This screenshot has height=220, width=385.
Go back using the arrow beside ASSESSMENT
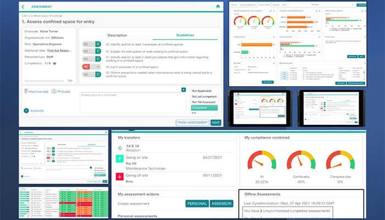[23, 7]
